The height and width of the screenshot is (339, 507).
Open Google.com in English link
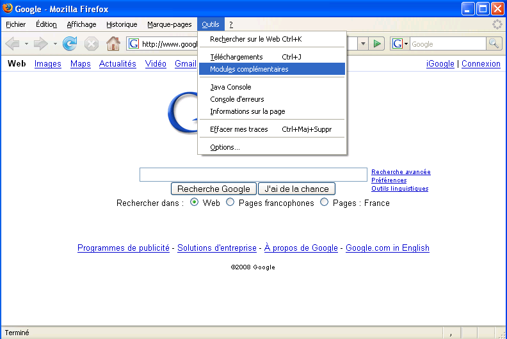[387, 248]
